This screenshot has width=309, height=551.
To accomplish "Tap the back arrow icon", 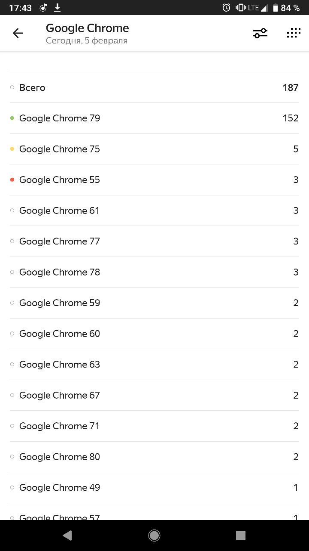I will (x=18, y=33).
